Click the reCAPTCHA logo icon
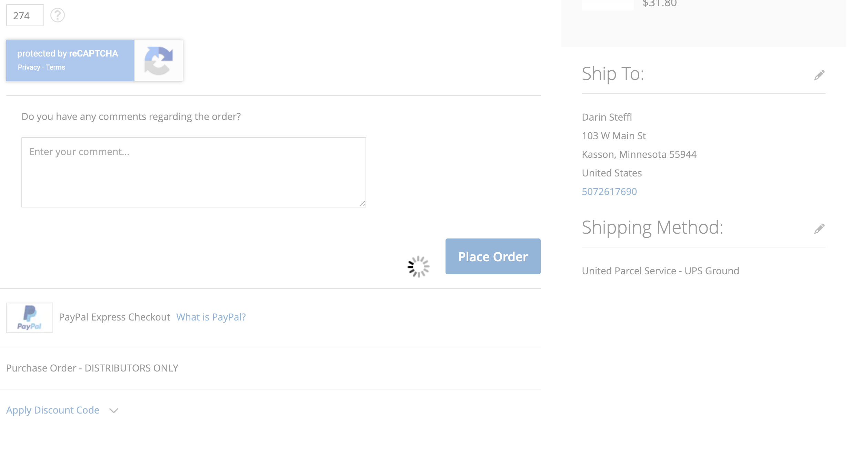Image resolution: width=860 pixels, height=468 pixels. point(158,61)
